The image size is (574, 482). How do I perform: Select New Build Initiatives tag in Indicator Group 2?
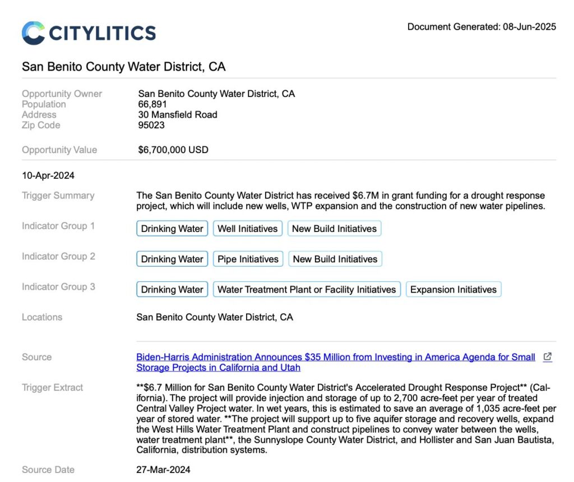[x=335, y=259]
